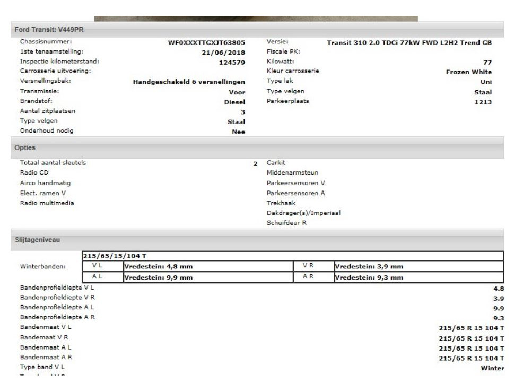Click the first registration date 21/06/2018

pyautogui.click(x=220, y=52)
